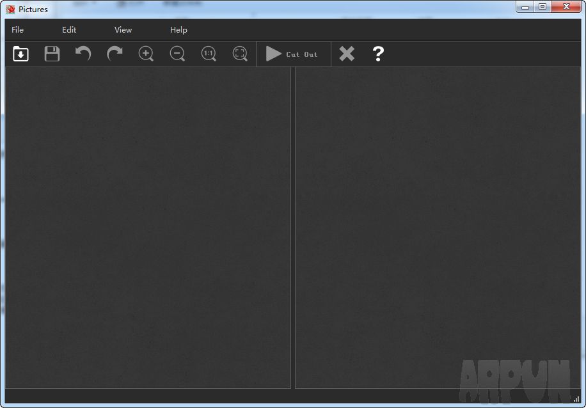Undo the last action
The width and height of the screenshot is (586, 408).
(83, 54)
